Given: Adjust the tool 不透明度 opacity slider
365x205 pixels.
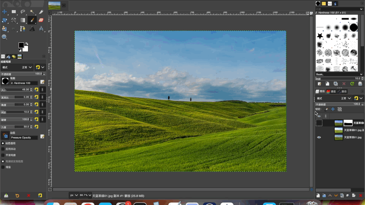Looking at the screenshot, I should pos(23,74).
